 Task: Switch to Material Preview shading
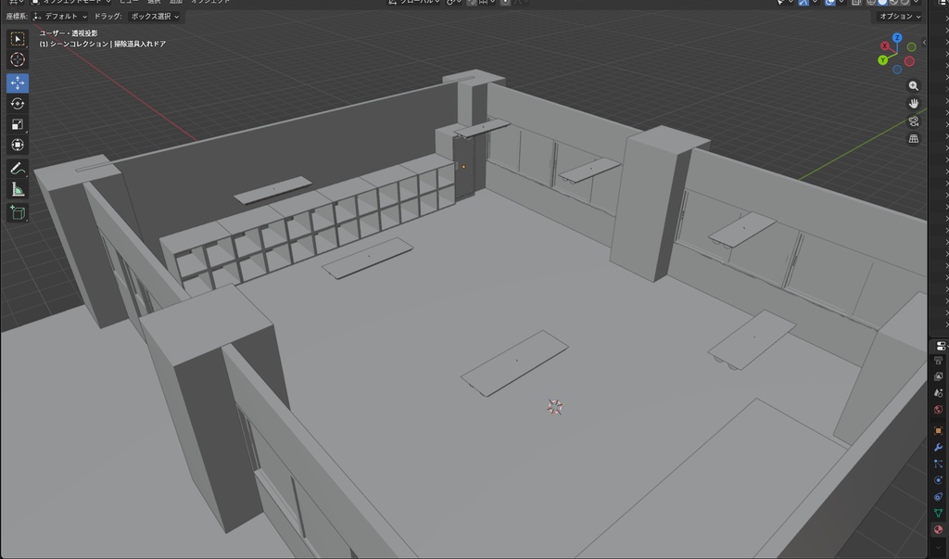pyautogui.click(x=894, y=2)
